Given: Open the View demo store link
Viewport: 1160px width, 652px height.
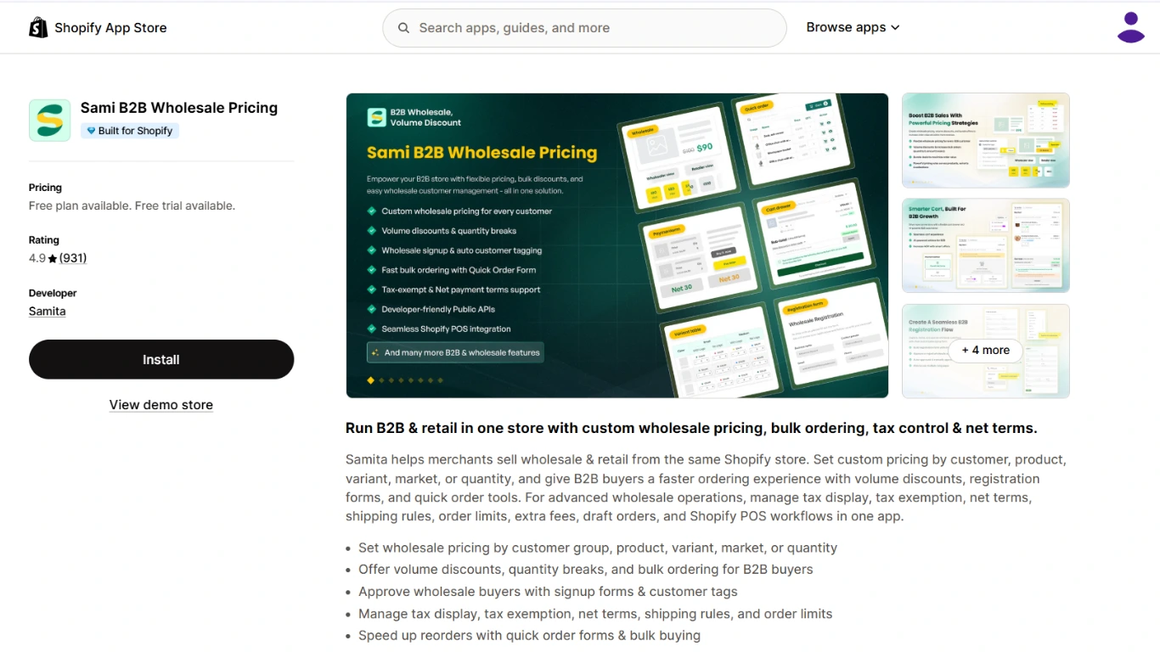Looking at the screenshot, I should 161,405.
